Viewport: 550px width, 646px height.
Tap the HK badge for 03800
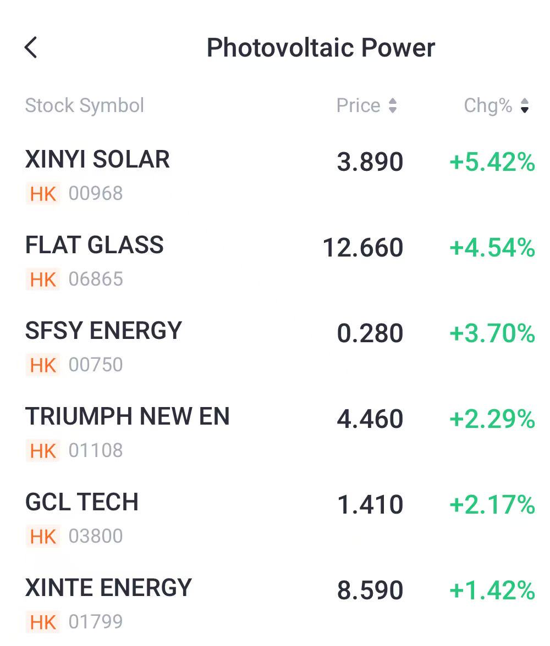(x=43, y=537)
